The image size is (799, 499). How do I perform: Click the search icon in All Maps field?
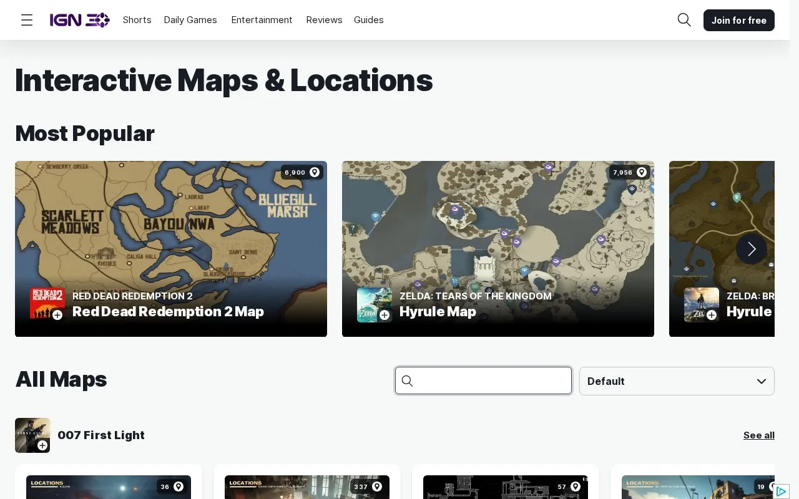(407, 380)
